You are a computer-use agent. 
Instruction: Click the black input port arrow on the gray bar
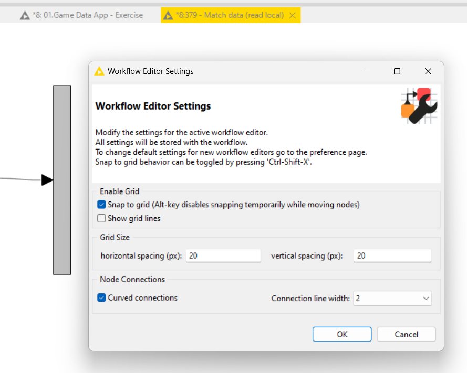pyautogui.click(x=47, y=180)
